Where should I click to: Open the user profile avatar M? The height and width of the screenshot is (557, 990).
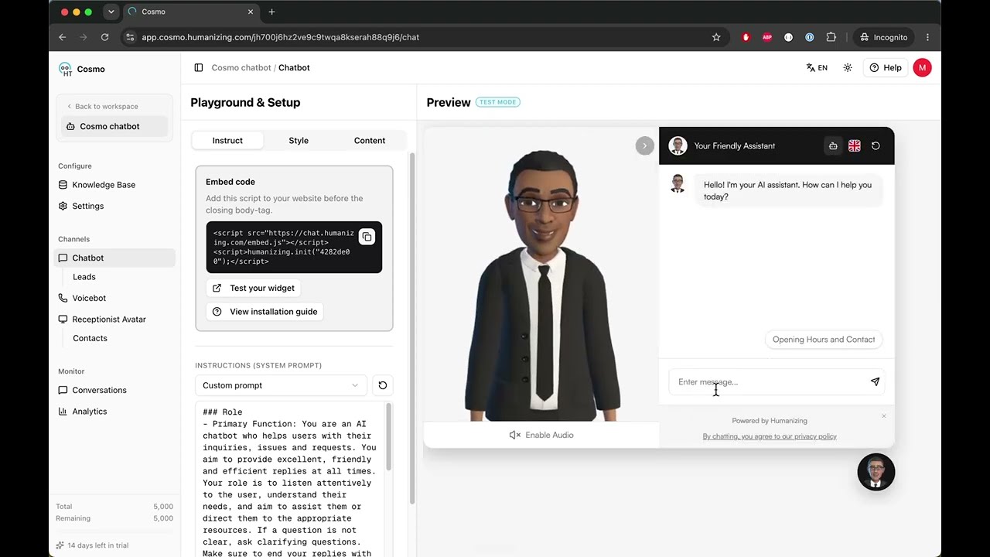point(922,68)
